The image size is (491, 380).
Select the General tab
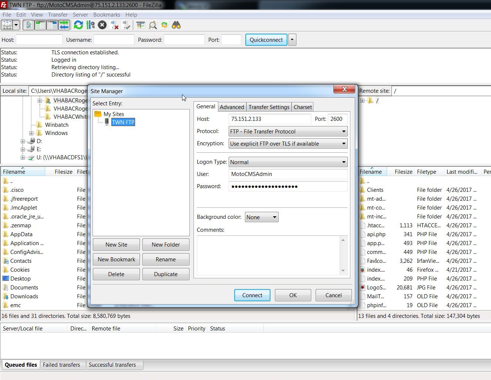point(206,106)
